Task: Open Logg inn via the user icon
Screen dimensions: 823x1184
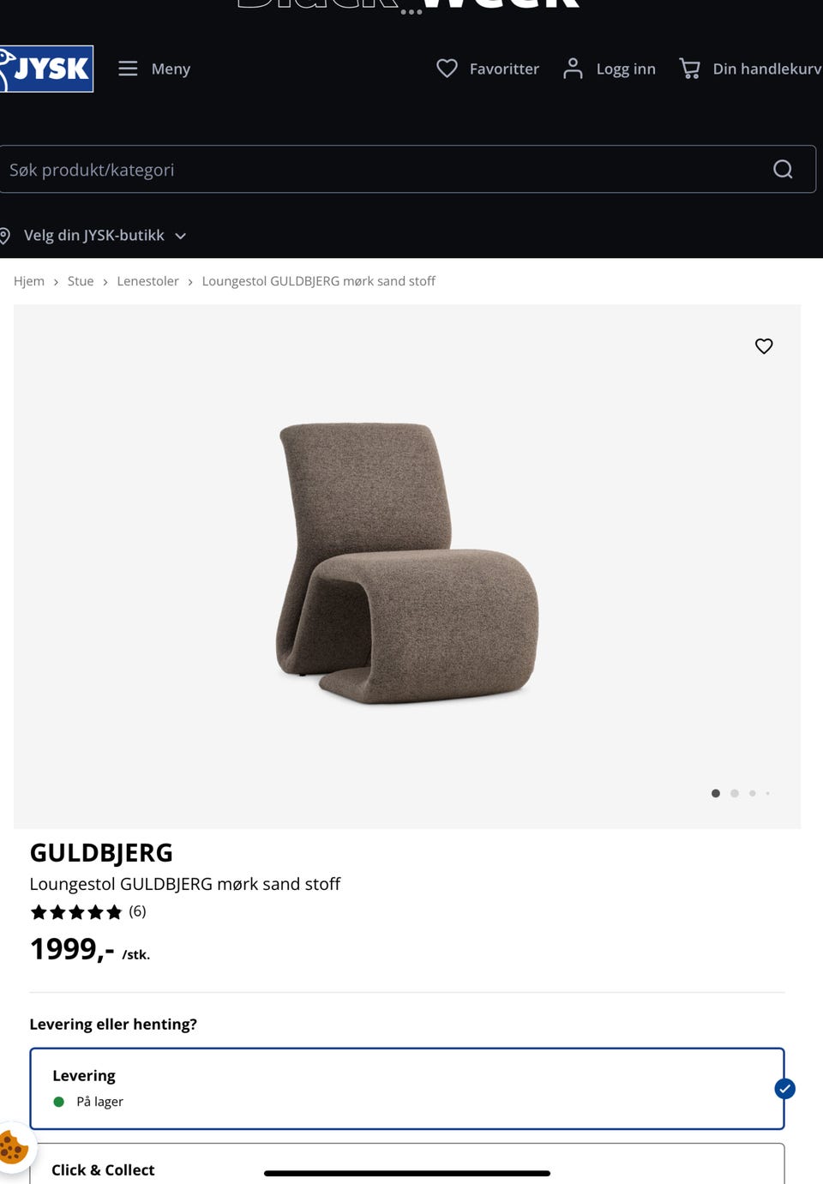Action: click(573, 69)
